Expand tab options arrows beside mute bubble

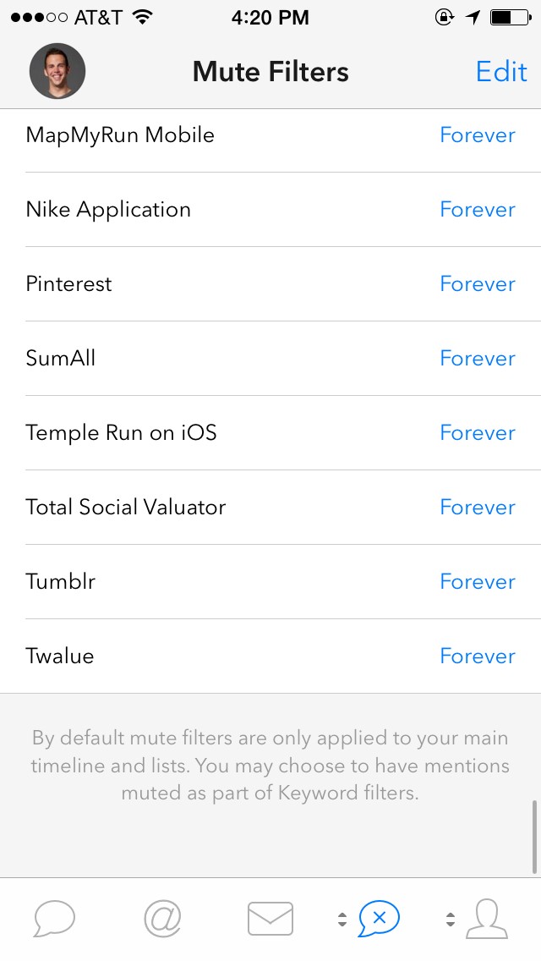tap(342, 919)
